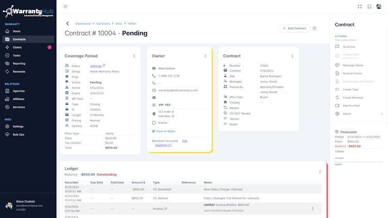
Task: Go back using the left arrow icon
Action: point(67,24)
